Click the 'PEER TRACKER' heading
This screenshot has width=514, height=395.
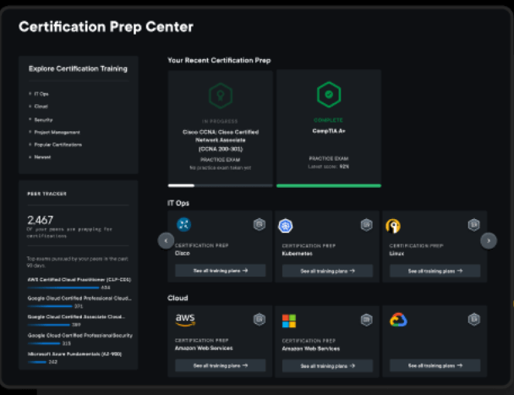[x=46, y=194]
